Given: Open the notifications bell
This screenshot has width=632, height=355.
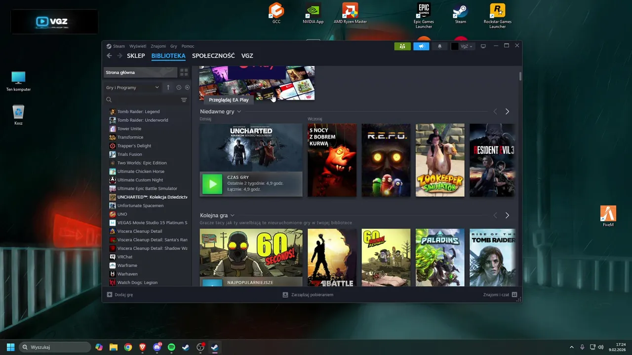Looking at the screenshot, I should click(440, 46).
